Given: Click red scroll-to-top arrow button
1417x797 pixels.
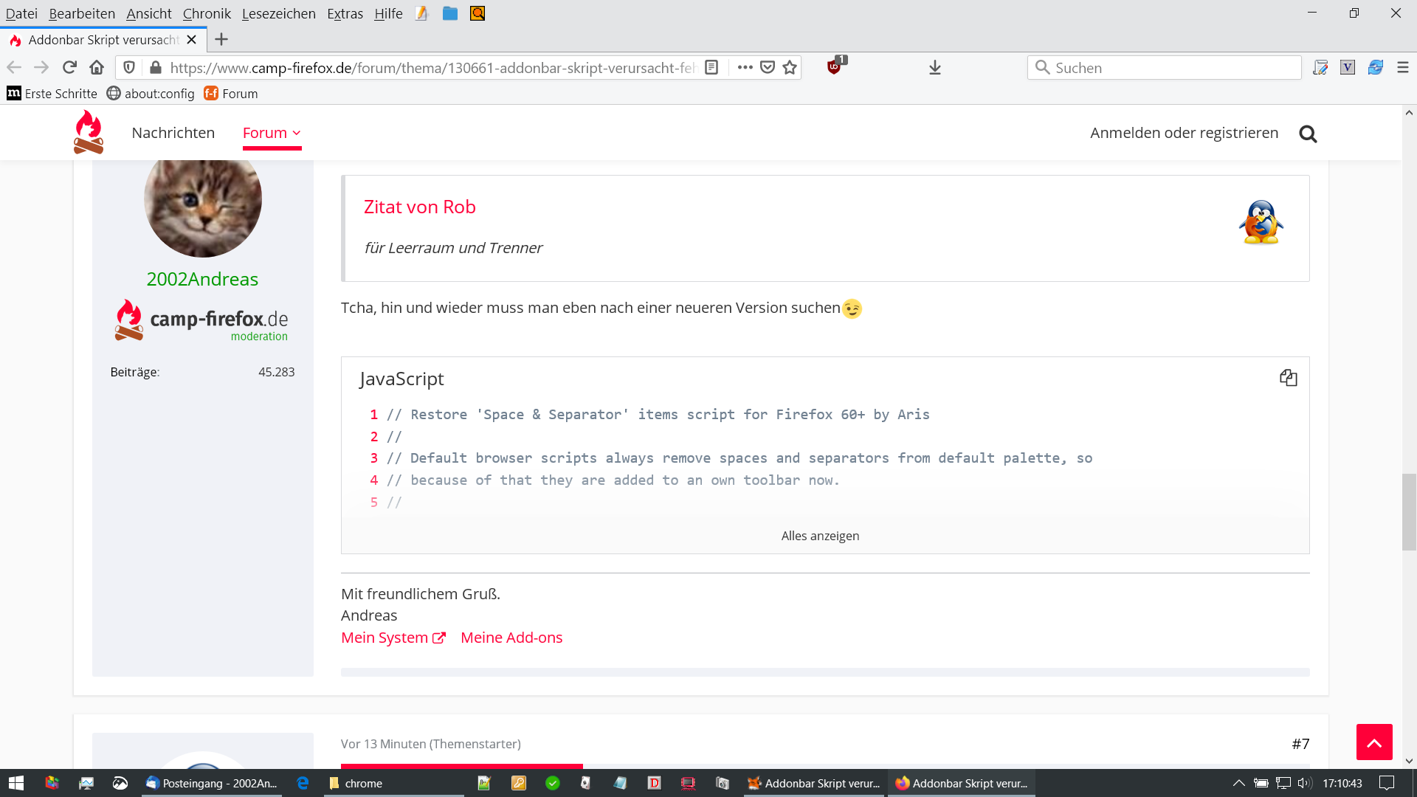Looking at the screenshot, I should [1373, 742].
